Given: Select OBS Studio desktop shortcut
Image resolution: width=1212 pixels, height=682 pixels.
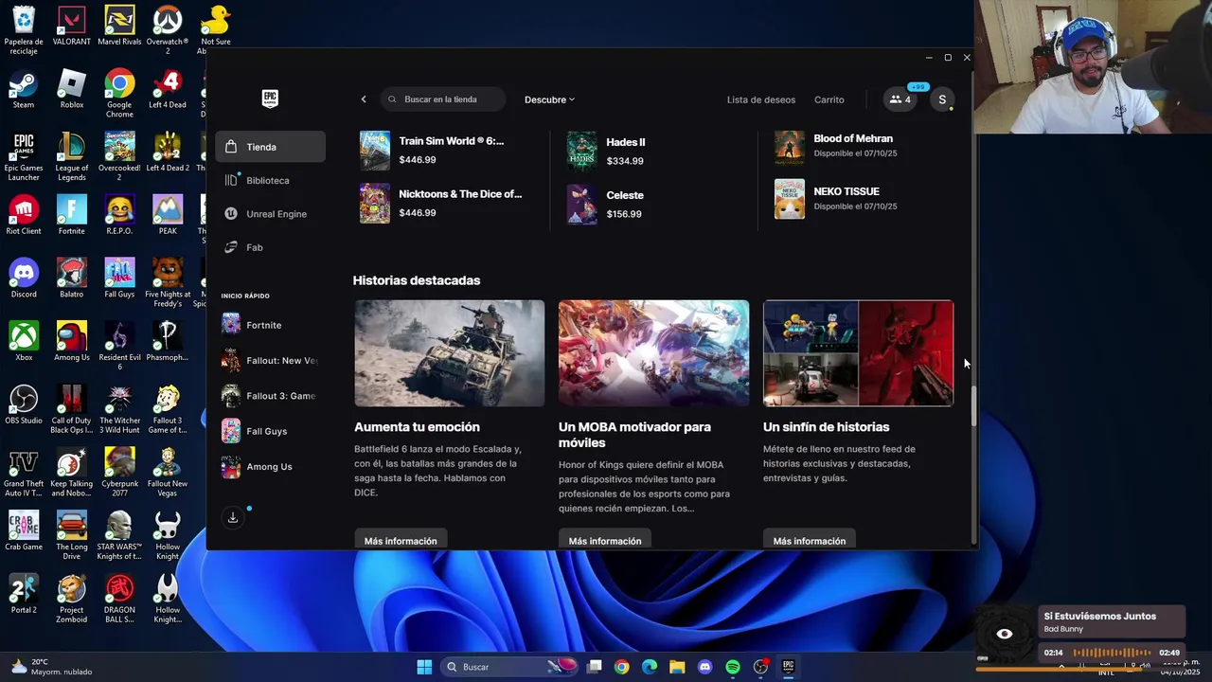Looking at the screenshot, I should click(x=24, y=405).
